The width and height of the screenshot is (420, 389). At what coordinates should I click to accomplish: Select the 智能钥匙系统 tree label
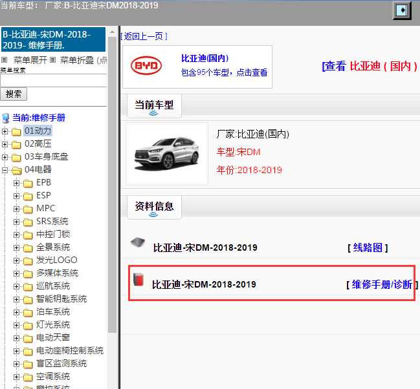tap(61, 299)
